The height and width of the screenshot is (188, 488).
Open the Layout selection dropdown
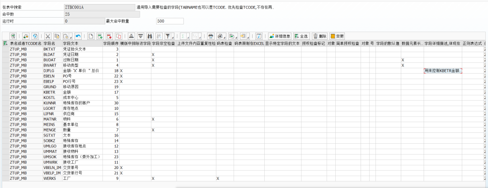(x=244, y=36)
